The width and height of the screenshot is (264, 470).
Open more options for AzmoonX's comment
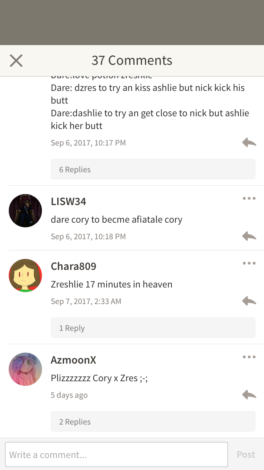coord(249,357)
